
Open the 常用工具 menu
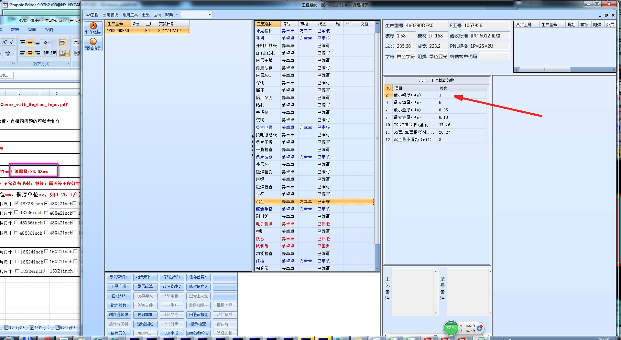(x=130, y=15)
